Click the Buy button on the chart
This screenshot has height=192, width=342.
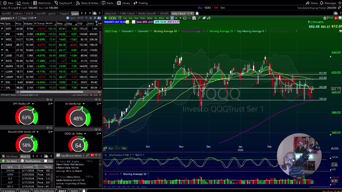pos(111,148)
